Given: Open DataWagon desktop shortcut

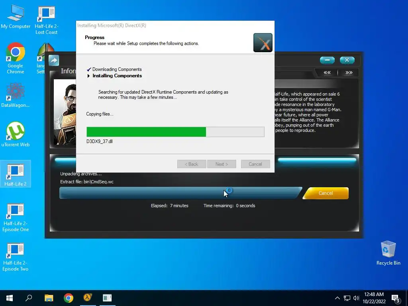Looking at the screenshot, I should coord(16,95).
